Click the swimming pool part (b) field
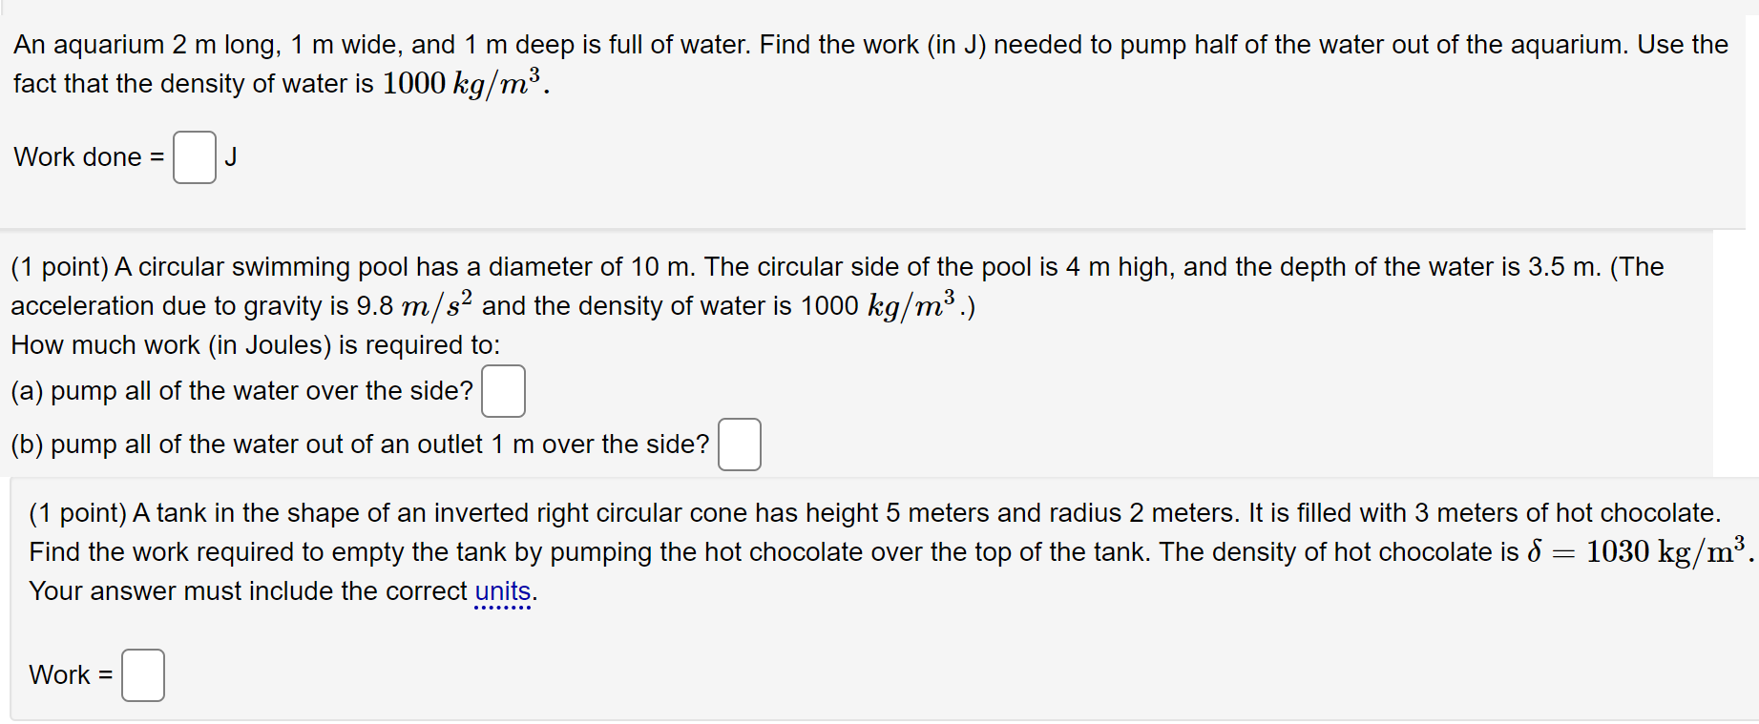This screenshot has height=724, width=1759. click(x=739, y=445)
